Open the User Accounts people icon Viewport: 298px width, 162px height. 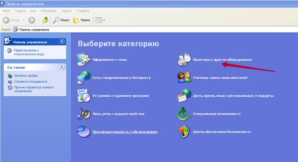(184, 78)
